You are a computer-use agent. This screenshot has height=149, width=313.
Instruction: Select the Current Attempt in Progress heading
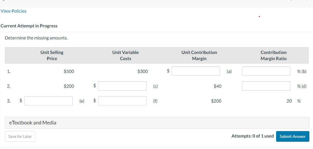pyautogui.click(x=29, y=26)
